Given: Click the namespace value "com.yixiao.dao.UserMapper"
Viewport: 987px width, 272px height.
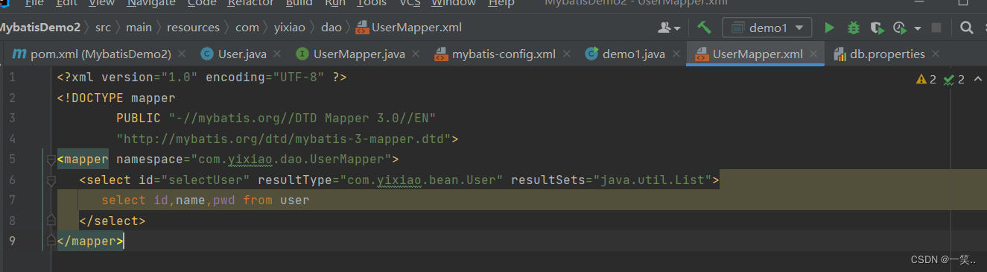Looking at the screenshot, I should 291,159.
